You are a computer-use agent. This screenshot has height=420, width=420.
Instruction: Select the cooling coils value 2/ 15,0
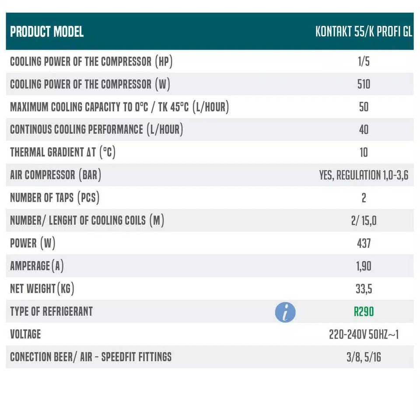pos(364,220)
